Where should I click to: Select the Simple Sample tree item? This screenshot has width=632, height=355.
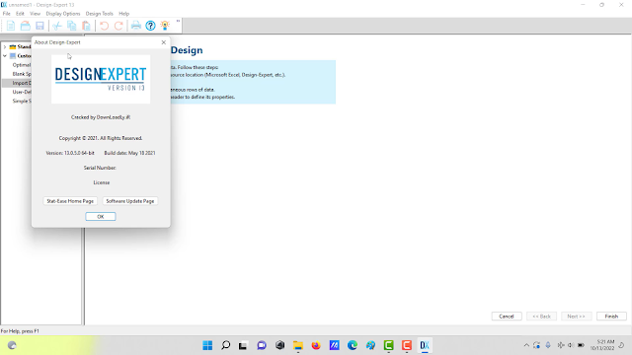(22, 101)
